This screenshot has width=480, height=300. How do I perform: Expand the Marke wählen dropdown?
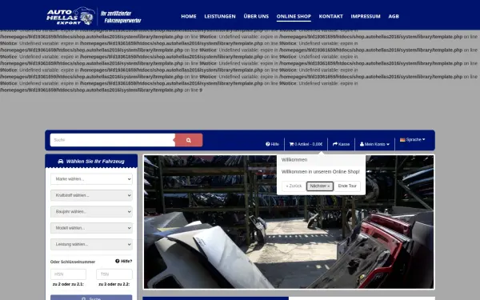(91, 179)
